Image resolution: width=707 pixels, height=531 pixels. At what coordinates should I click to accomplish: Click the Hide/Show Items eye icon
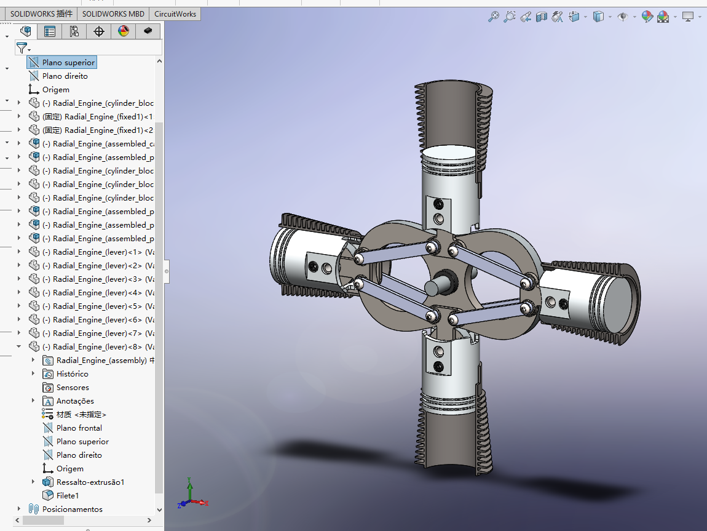coord(623,17)
